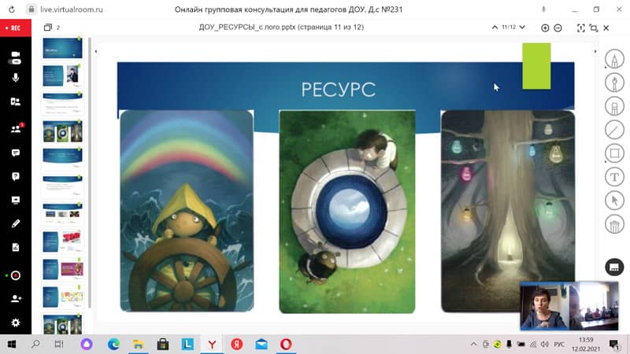Click the thumbnail panel scrollbar

pyautogui.click(x=90, y=172)
